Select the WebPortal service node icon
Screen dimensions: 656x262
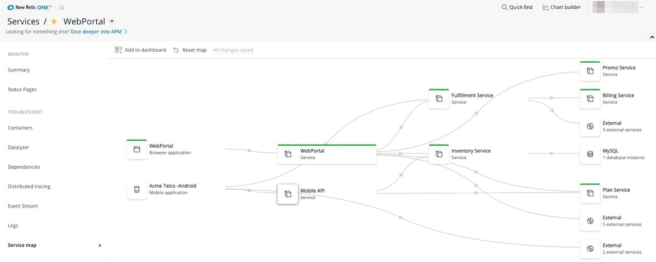pyautogui.click(x=288, y=154)
